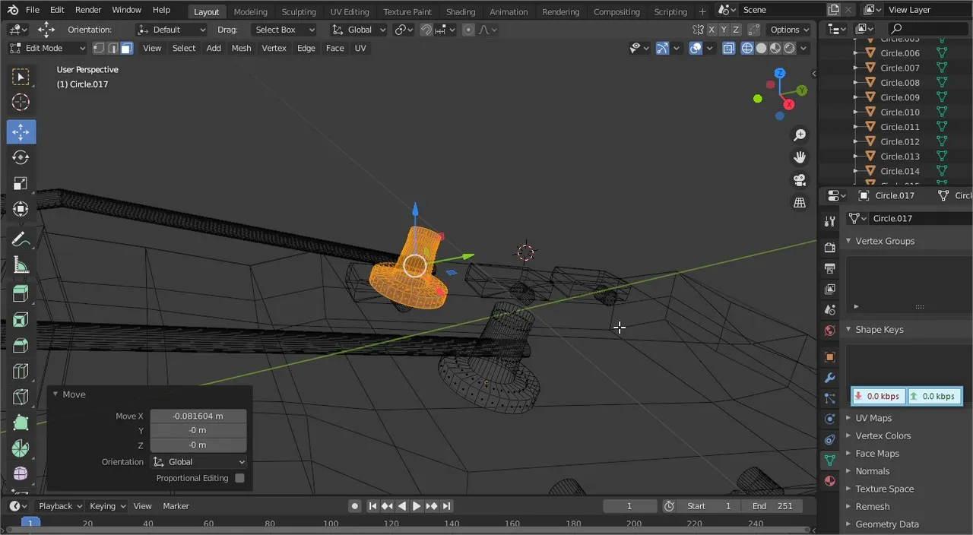Open the Global transform orientation dropdown
Screen dimensions: 973x535
pyautogui.click(x=359, y=30)
